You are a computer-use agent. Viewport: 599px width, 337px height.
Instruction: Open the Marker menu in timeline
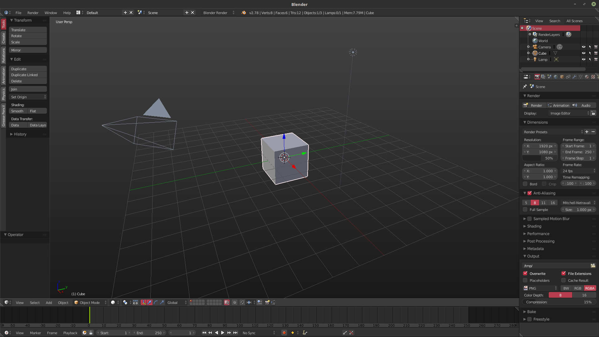pos(35,333)
